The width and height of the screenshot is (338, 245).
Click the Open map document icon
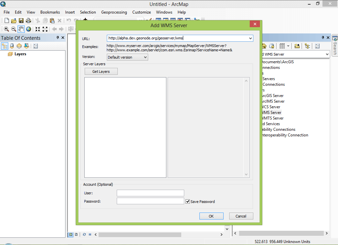14,21
